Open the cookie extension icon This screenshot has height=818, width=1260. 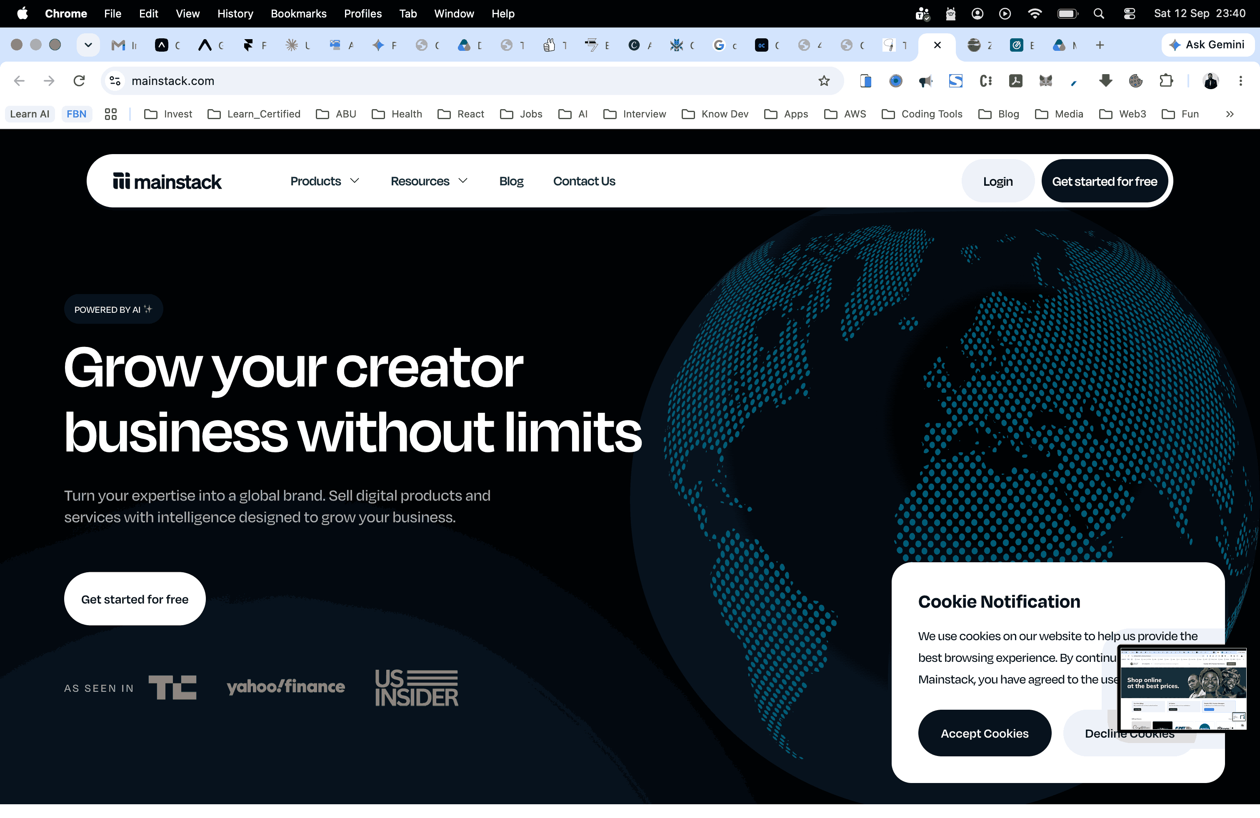(1135, 81)
